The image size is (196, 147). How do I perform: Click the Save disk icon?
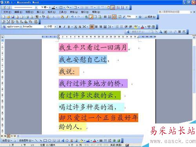(x=13, y=17)
